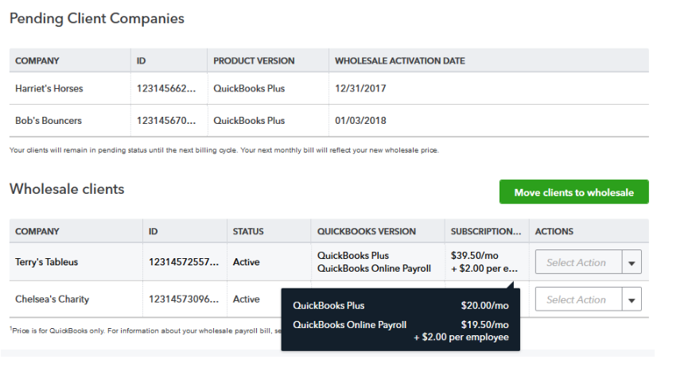Sort by QuickBooks Version column header
The image size is (696, 367).
click(367, 232)
